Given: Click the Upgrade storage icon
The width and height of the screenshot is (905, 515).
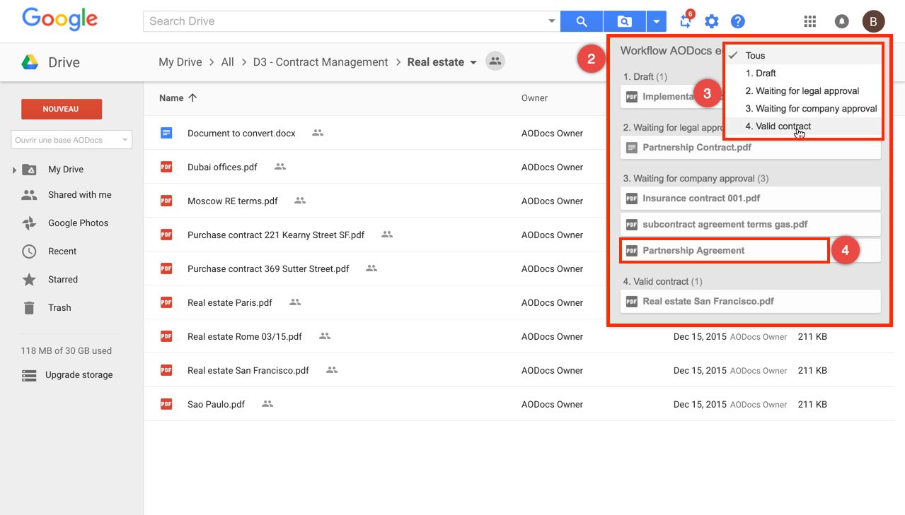Looking at the screenshot, I should coord(29,375).
